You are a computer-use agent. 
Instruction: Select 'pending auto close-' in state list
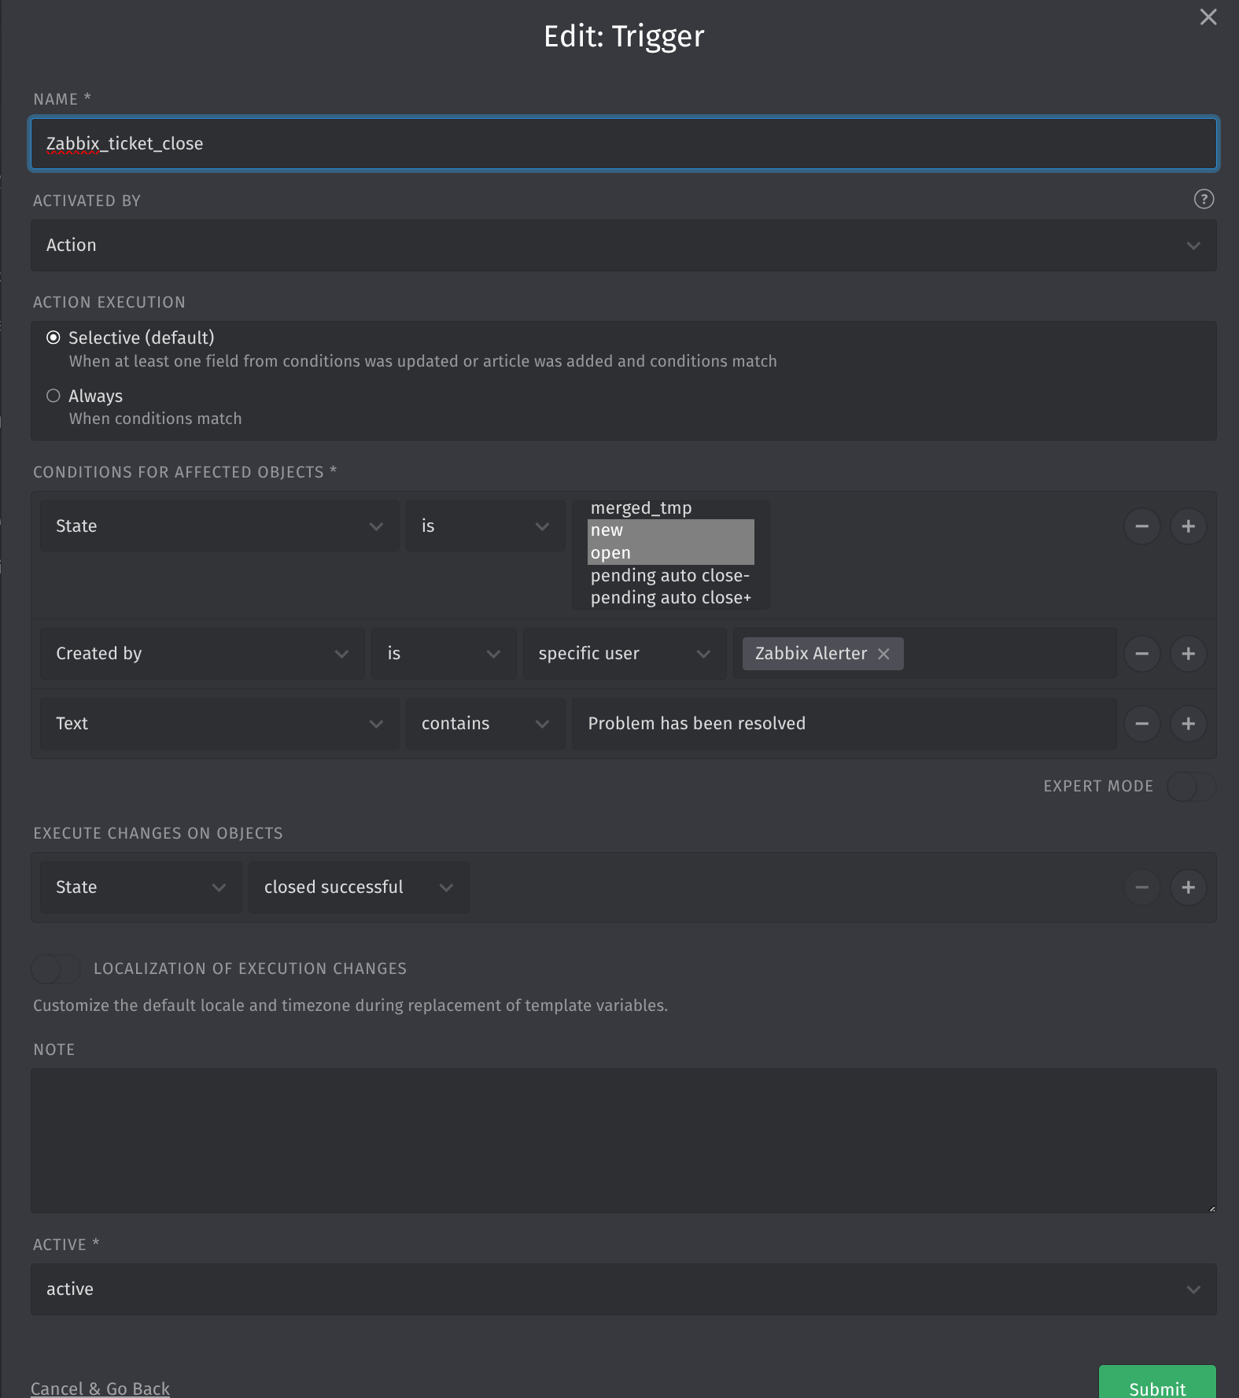669,576
